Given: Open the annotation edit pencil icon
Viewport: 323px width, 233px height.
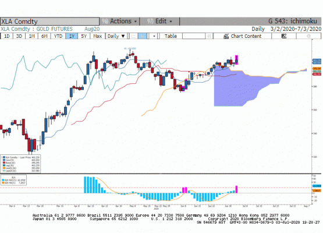Looking at the screenshot, I should 284,36.
